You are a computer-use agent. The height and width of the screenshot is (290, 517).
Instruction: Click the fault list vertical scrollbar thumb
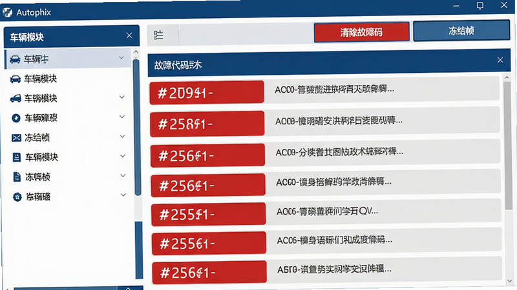pyautogui.click(x=508, y=146)
